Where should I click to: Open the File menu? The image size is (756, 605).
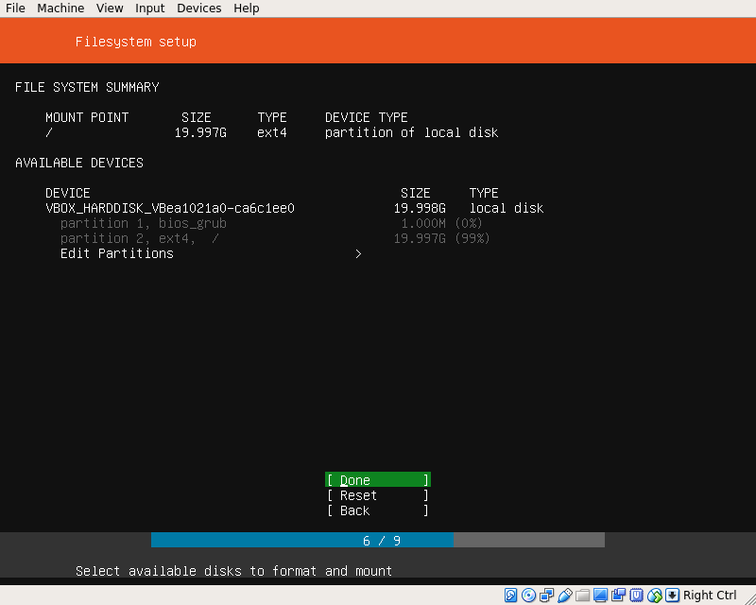pyautogui.click(x=15, y=9)
